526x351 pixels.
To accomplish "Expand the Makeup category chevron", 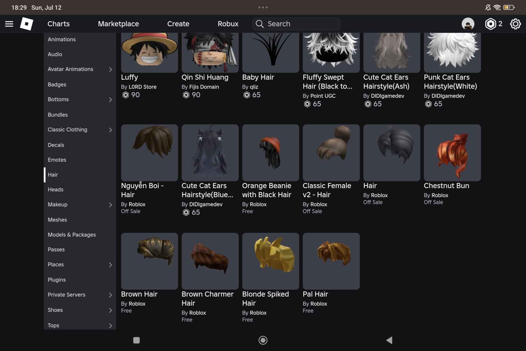I will click(110, 205).
